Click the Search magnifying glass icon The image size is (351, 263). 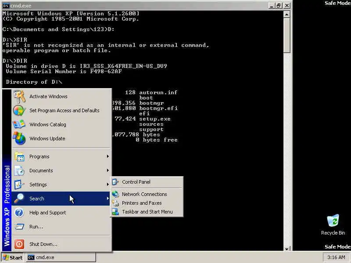19,199
